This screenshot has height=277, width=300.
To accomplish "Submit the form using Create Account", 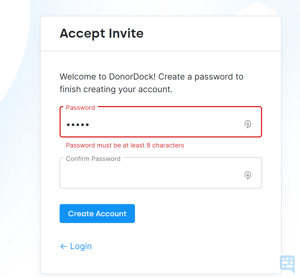I will (x=97, y=213).
